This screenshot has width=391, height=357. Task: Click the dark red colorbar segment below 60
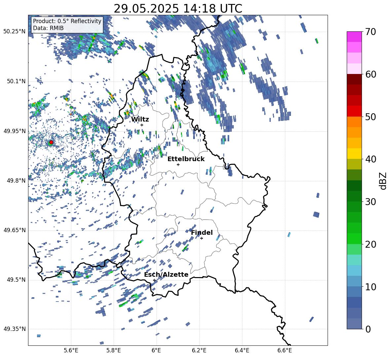354,79
